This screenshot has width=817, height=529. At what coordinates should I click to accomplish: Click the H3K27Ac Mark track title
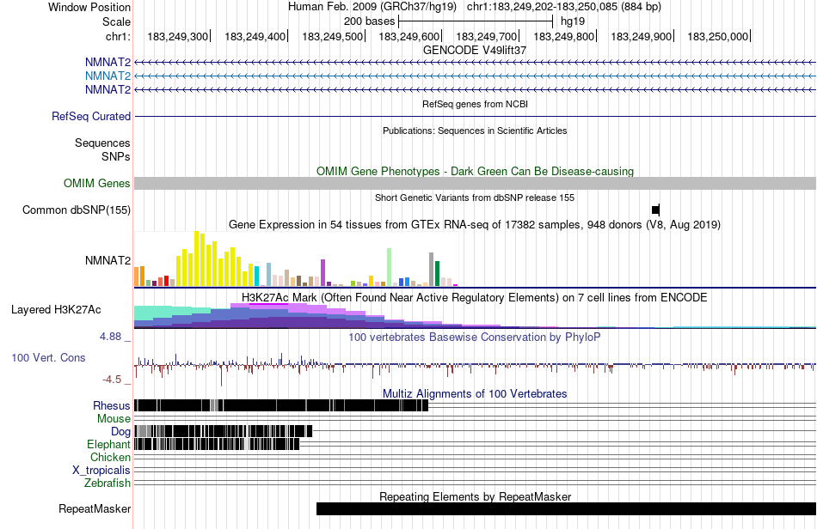point(475,297)
